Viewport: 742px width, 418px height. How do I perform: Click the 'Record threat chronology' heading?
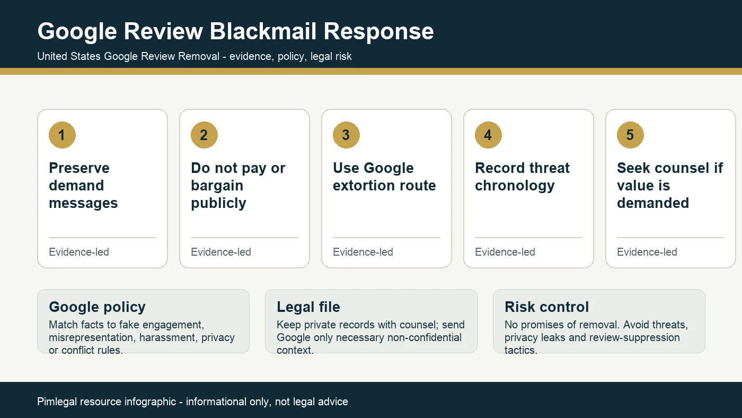[x=522, y=177]
